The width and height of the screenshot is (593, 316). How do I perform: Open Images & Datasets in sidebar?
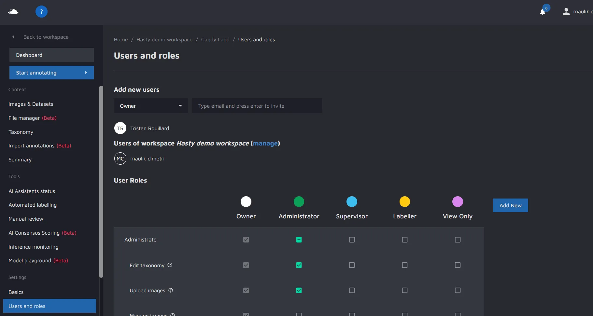(31, 104)
